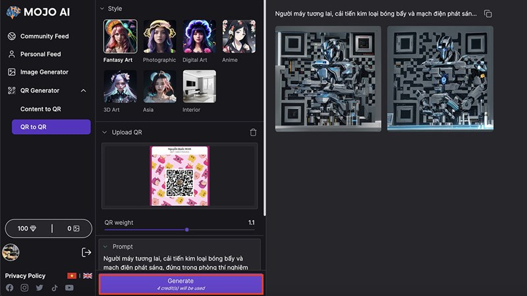Open the first generated robot QR image
This screenshot has width=527, height=296.
tap(328, 78)
